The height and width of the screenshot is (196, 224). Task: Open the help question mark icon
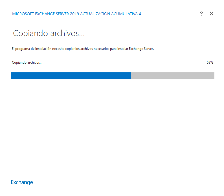(x=201, y=14)
